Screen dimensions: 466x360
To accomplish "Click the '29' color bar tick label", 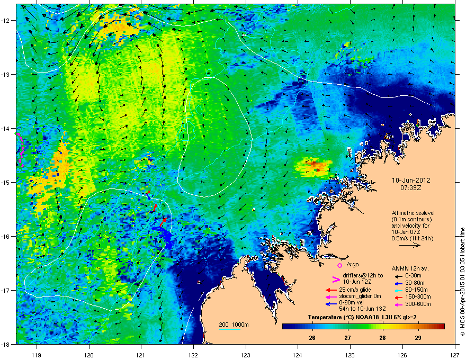I will click(418, 338).
